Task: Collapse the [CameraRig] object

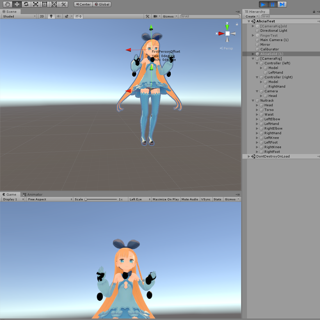Action: click(253, 59)
